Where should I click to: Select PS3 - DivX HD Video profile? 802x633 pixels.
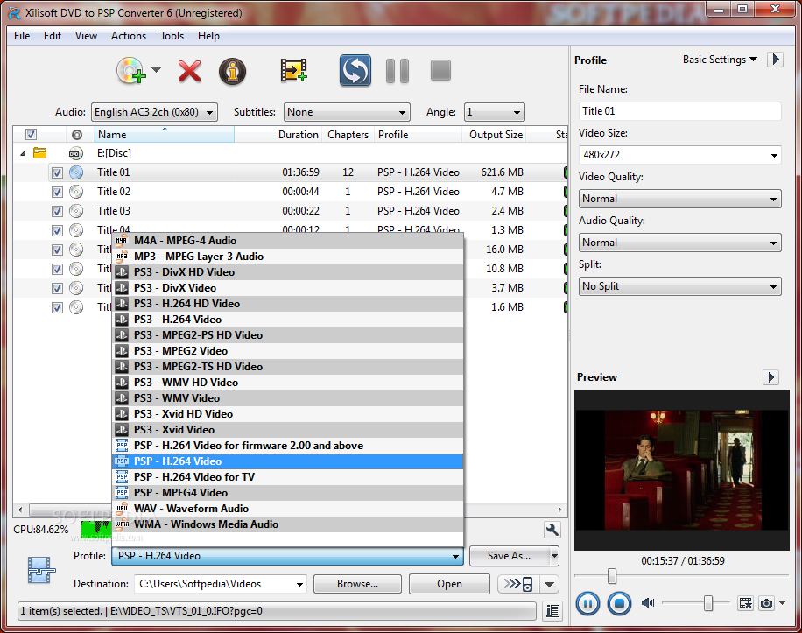[287, 272]
